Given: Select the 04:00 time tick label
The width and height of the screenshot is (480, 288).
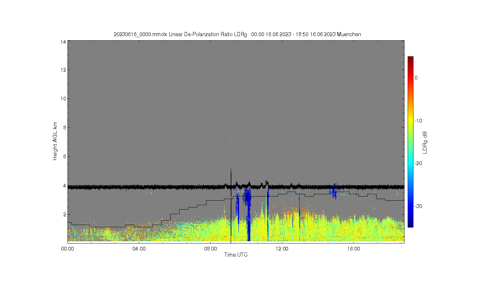Looking at the screenshot, I should tap(139, 249).
